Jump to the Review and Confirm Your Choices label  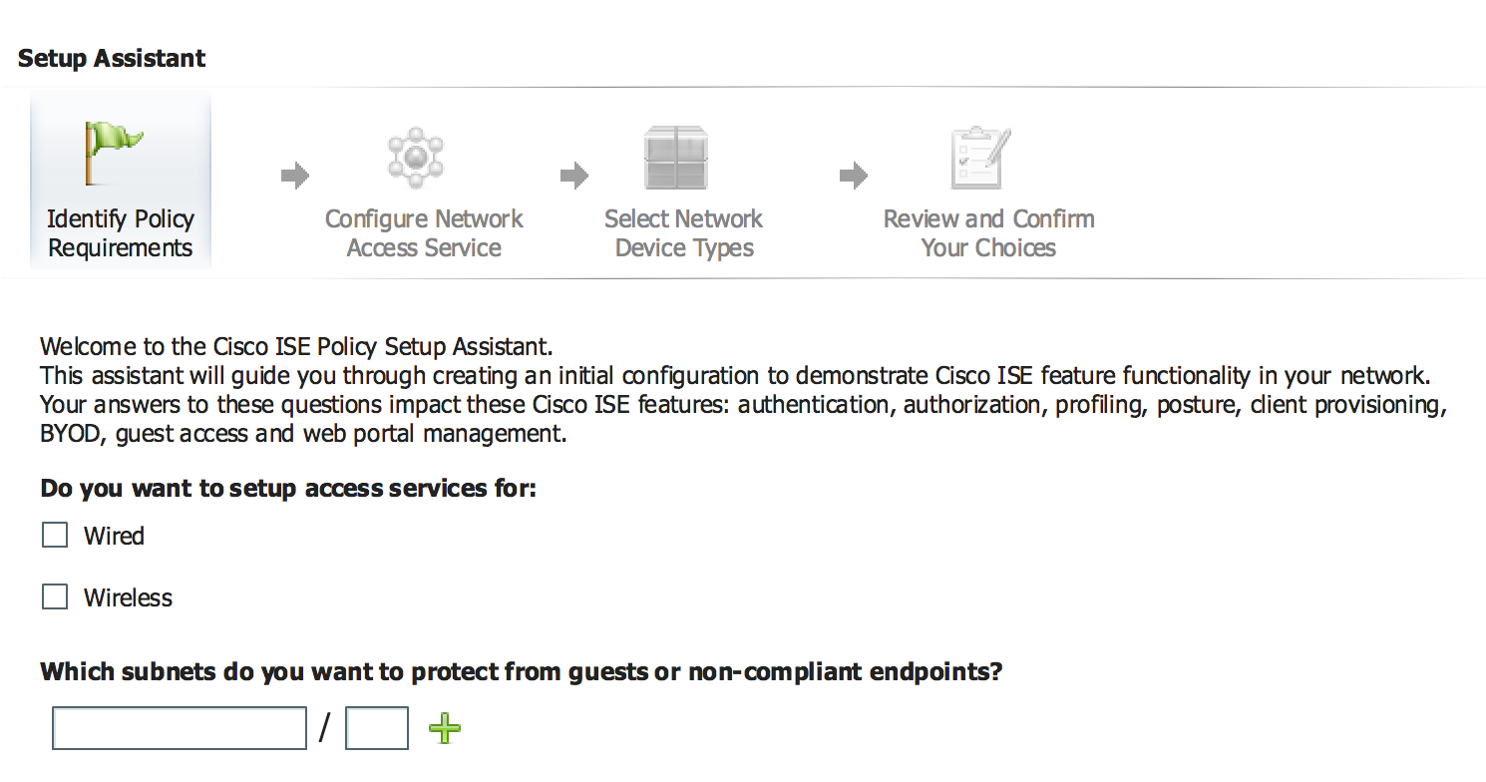[x=988, y=233]
